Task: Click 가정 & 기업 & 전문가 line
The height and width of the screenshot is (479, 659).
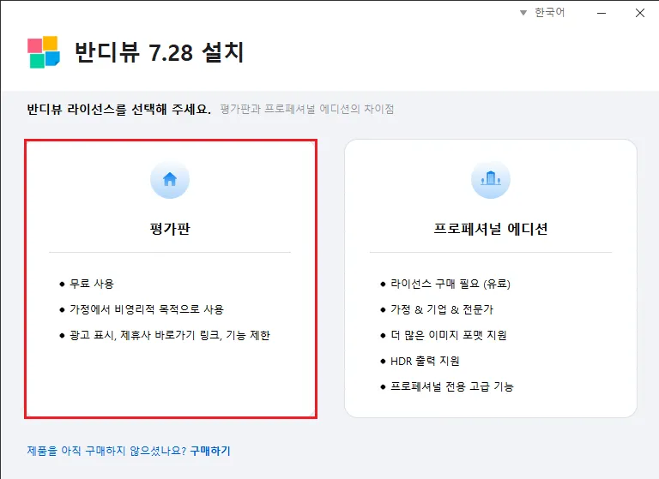Action: pos(442,309)
